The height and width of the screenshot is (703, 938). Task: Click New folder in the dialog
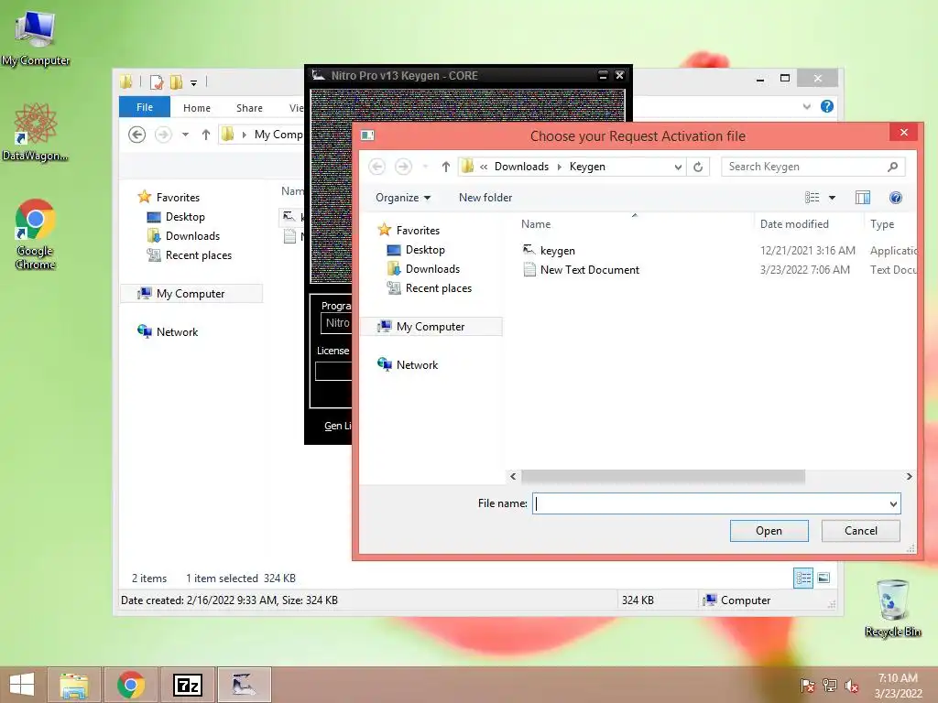(485, 198)
